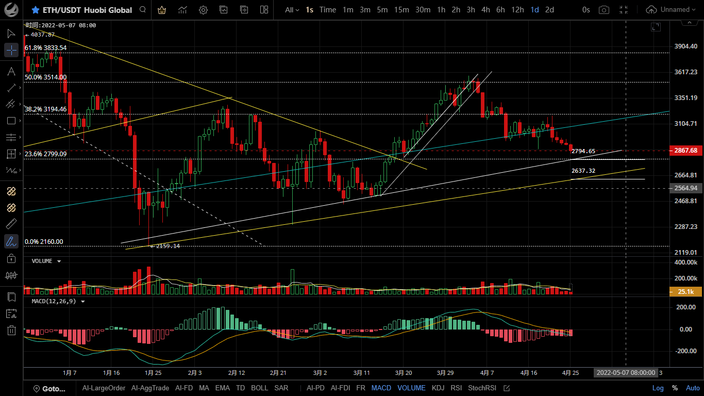The height and width of the screenshot is (396, 704).
Task: Toggle Log scale on price axis
Action: tap(658, 388)
